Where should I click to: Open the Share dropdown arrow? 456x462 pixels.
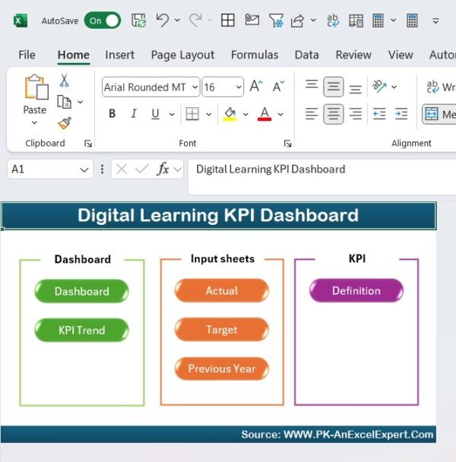click(313, 20)
